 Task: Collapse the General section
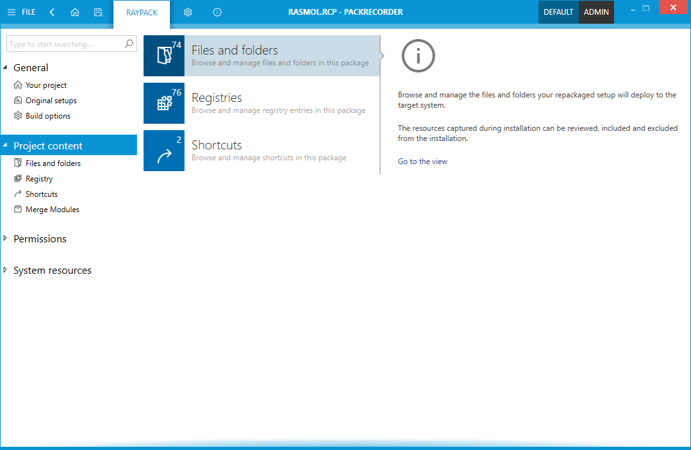coord(6,67)
